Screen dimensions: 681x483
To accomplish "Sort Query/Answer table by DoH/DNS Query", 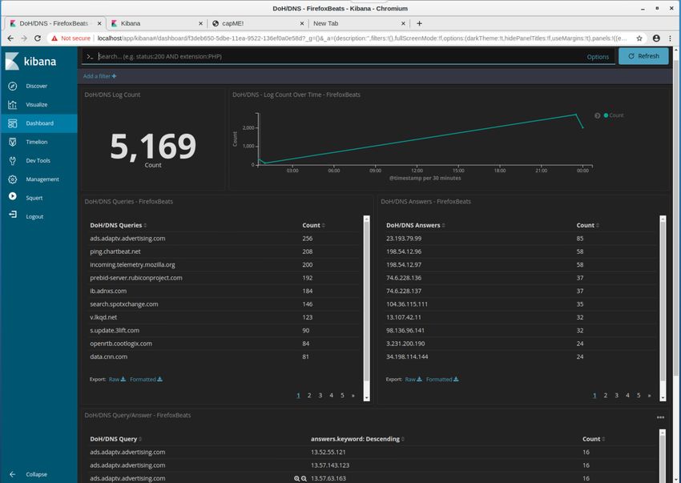I will [x=116, y=439].
